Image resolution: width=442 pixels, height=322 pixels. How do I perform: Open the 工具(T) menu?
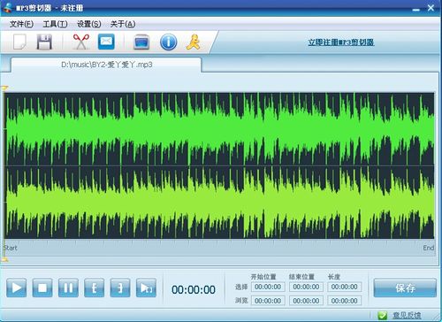(55, 24)
